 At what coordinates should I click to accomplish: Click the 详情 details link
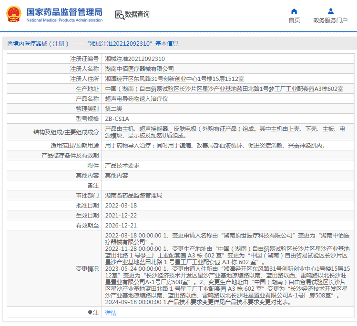click(x=111, y=313)
